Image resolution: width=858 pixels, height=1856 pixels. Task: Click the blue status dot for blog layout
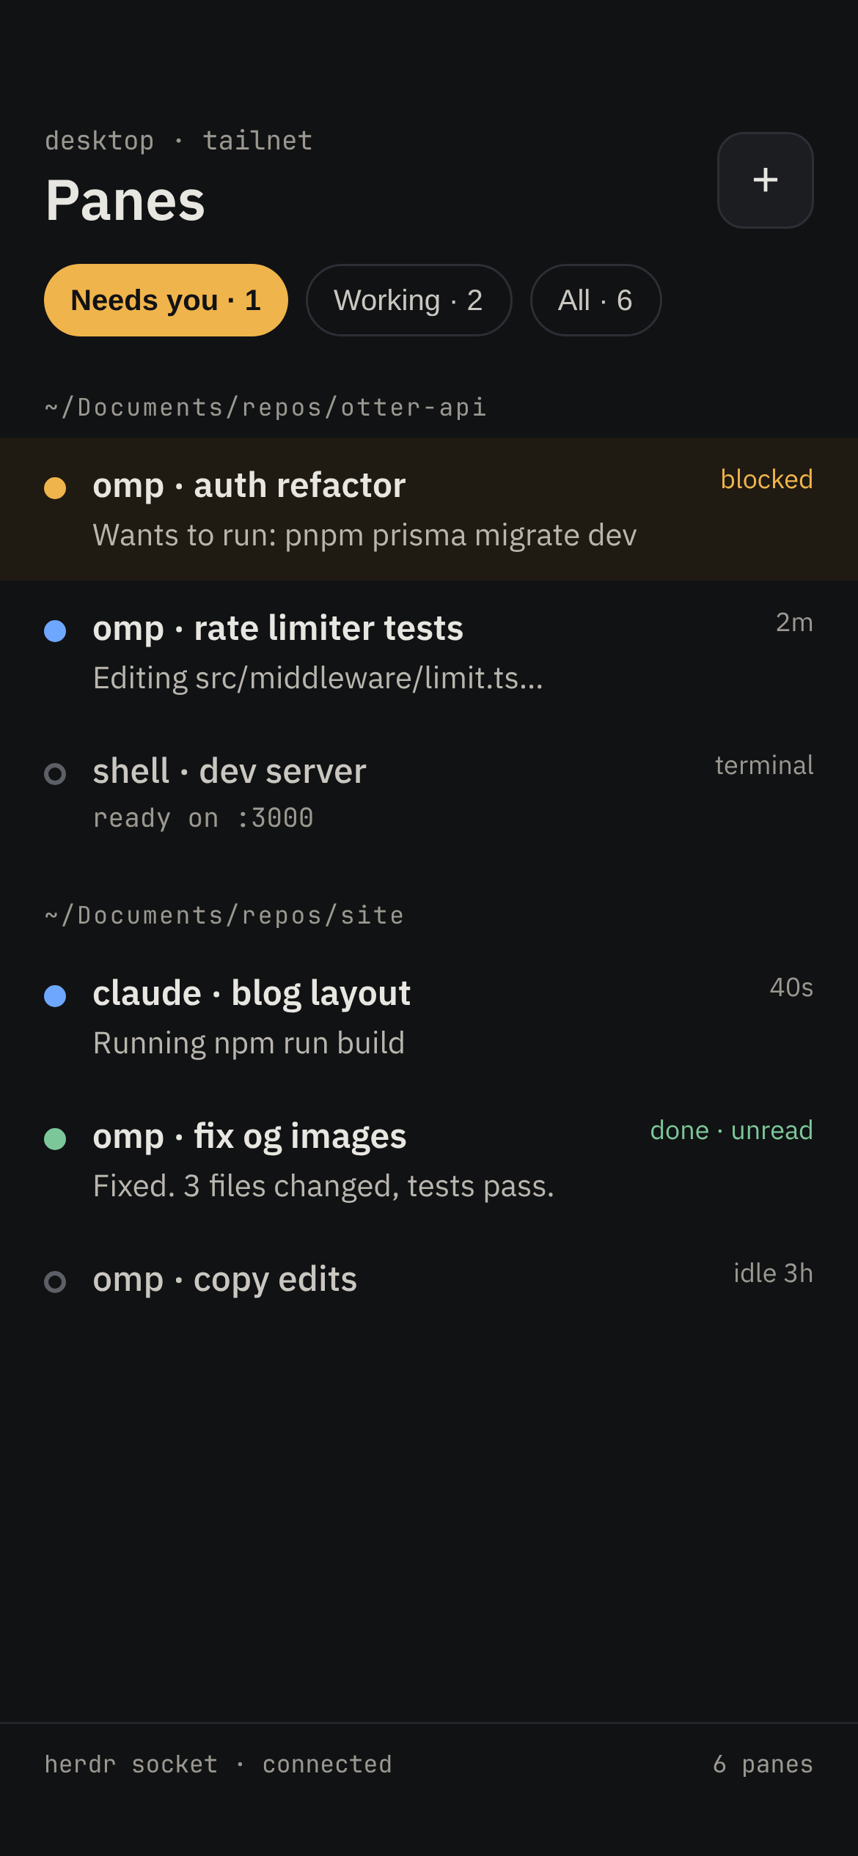pyautogui.click(x=55, y=996)
